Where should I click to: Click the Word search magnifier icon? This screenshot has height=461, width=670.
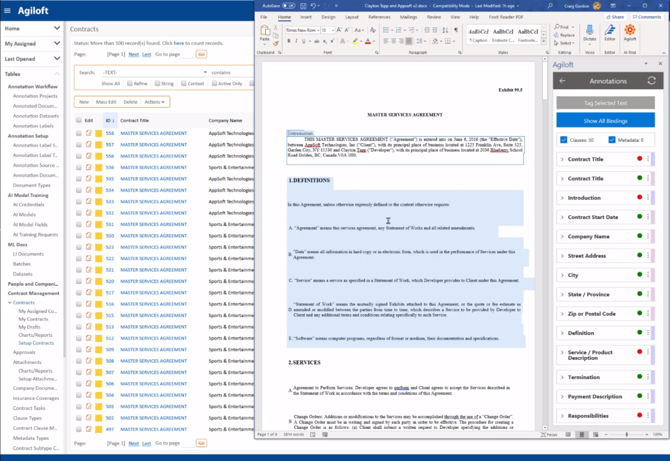(550, 6)
